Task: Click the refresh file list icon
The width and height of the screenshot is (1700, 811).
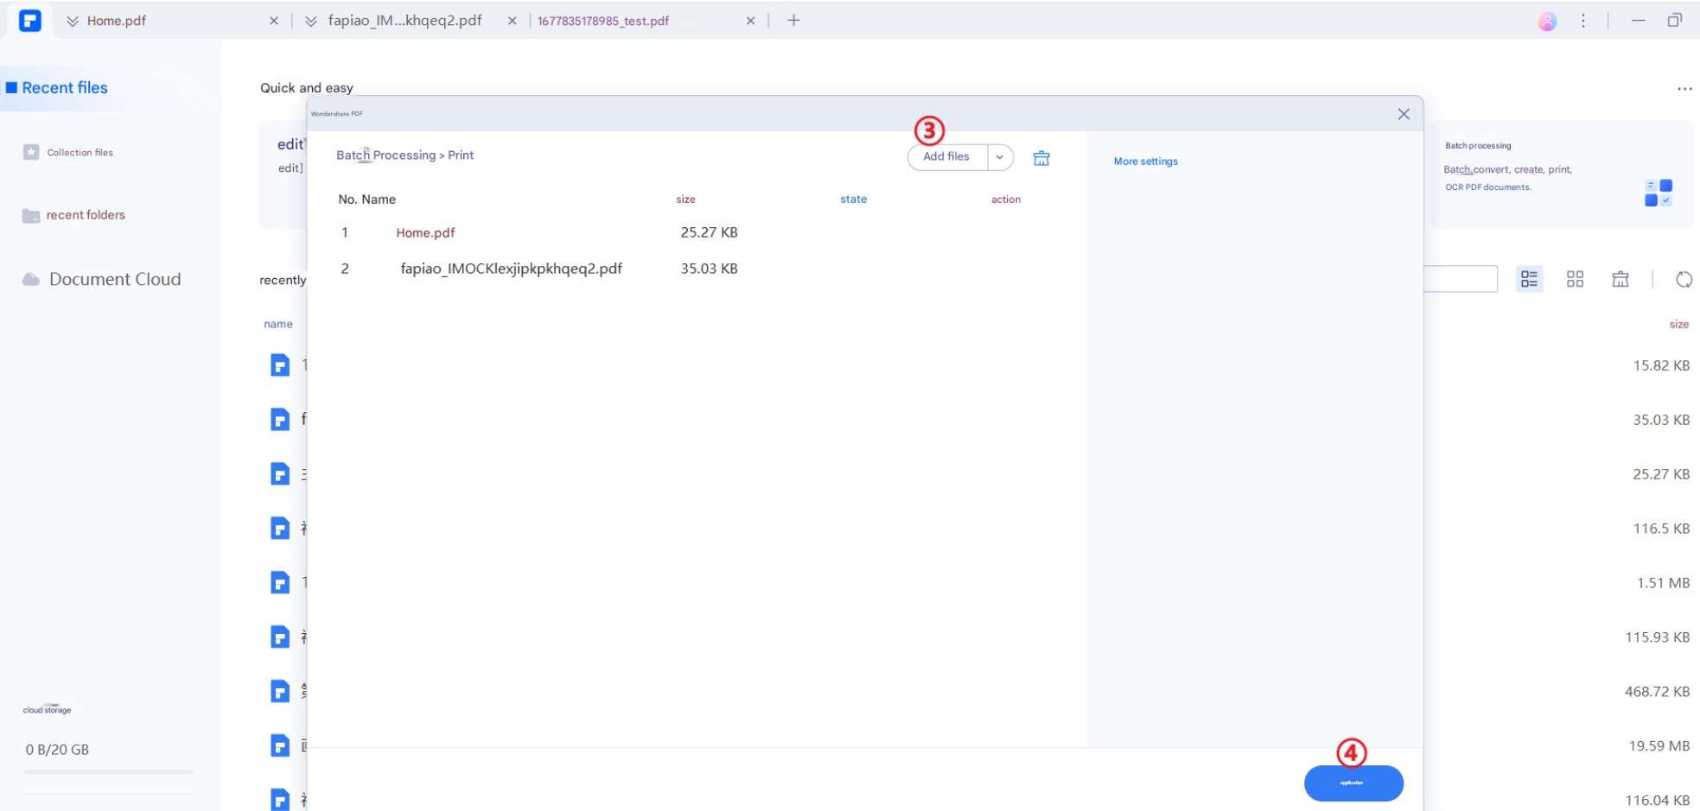Action: pos(1683,279)
